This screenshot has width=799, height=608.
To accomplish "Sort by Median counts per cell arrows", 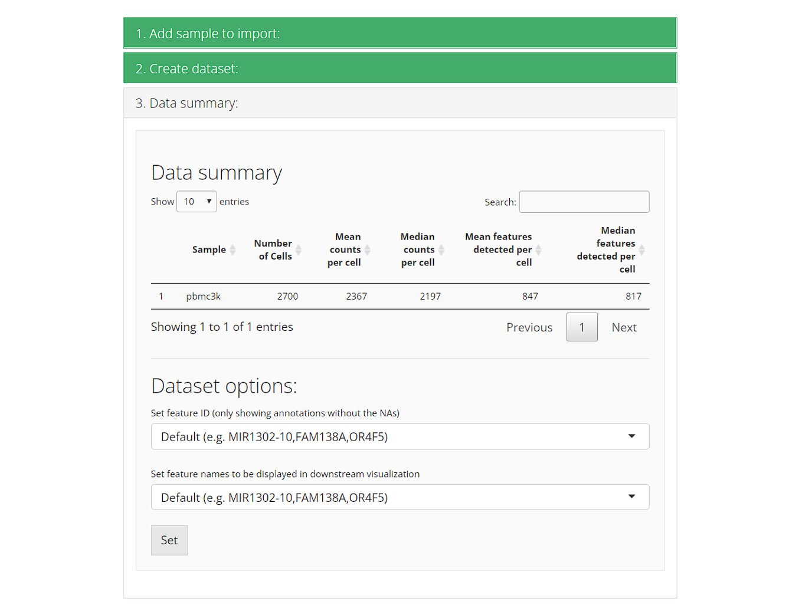I will coord(441,250).
